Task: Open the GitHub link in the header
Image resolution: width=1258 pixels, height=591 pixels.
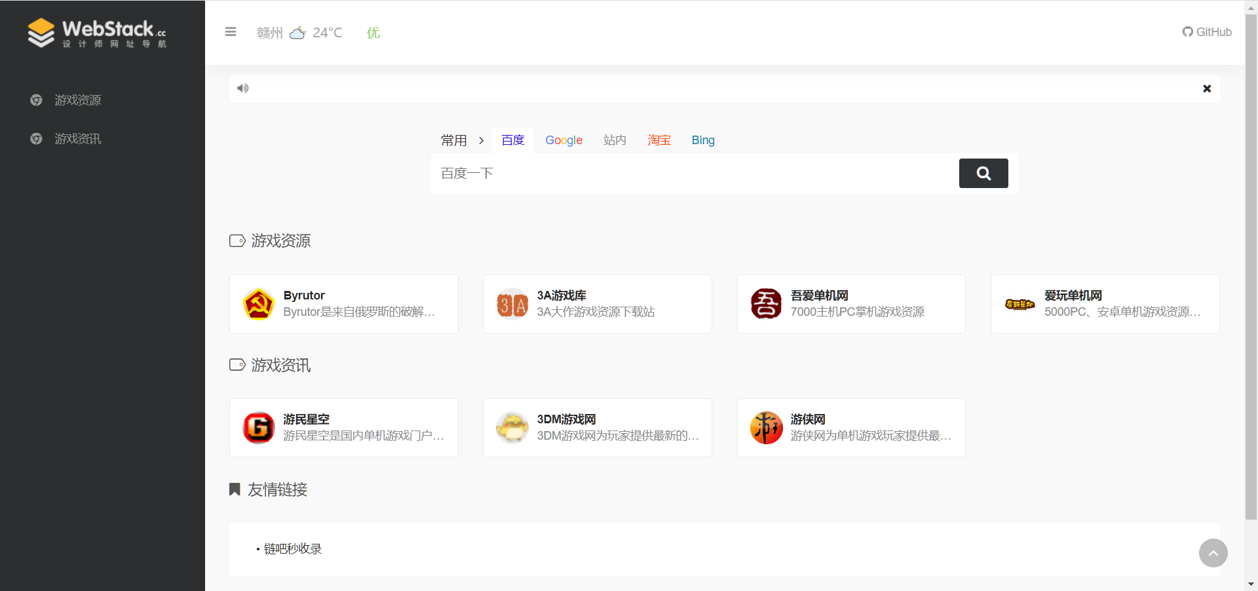Action: 1207,32
